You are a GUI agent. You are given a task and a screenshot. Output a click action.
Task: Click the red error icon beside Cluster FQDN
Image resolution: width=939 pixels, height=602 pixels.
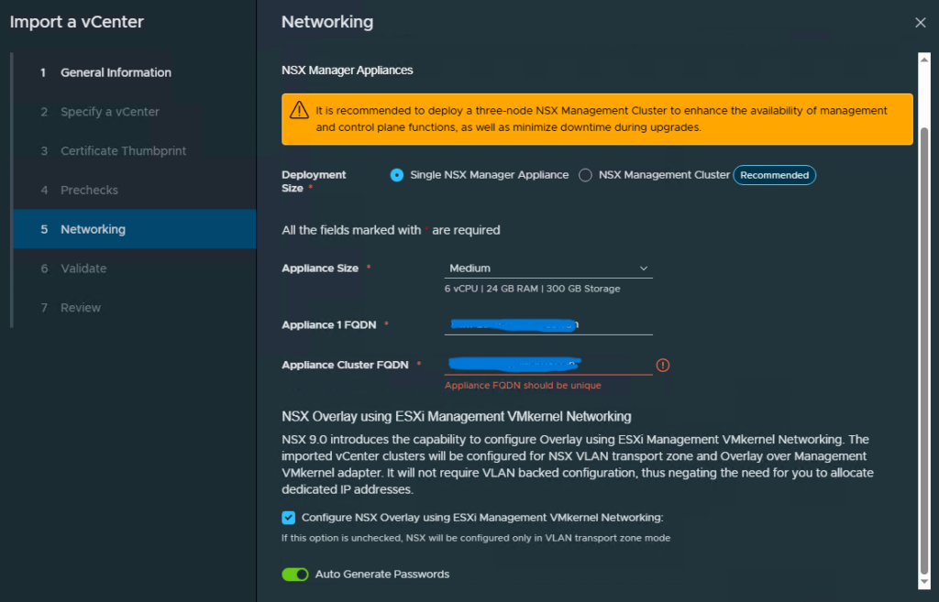pyautogui.click(x=663, y=365)
